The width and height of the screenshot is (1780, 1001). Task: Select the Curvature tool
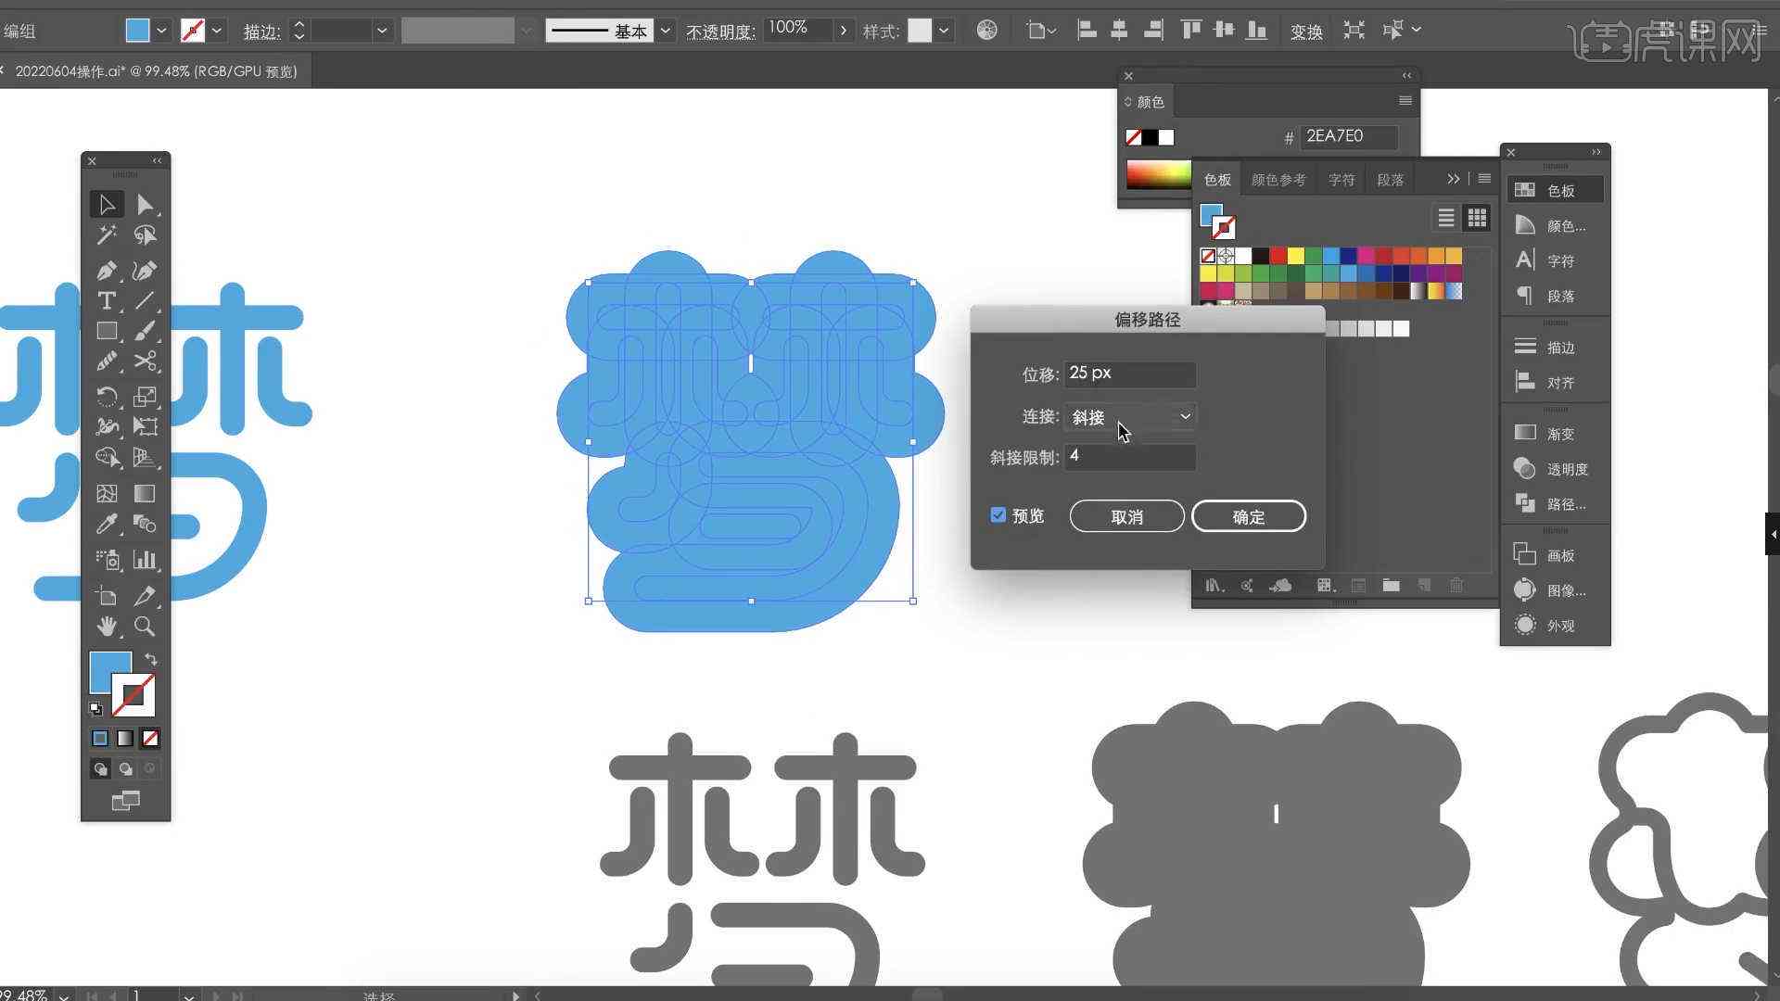(x=145, y=271)
